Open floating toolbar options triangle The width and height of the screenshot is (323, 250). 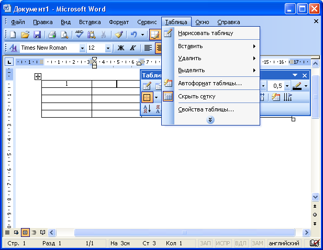(295, 75)
